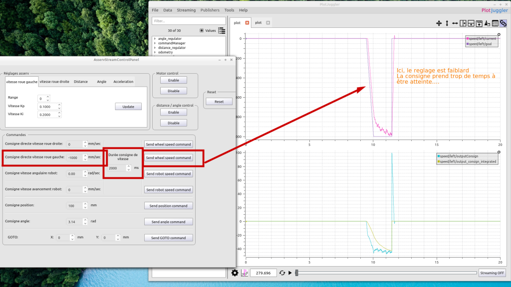Click the Send angle command button
511x287 pixels.
click(x=169, y=222)
